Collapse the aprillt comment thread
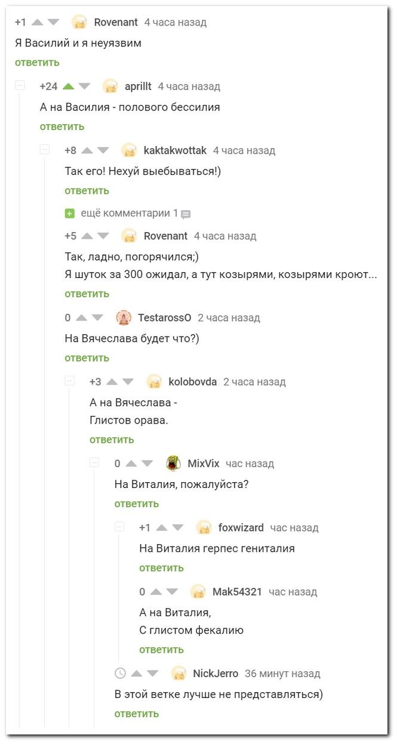The height and width of the screenshot is (741, 394). tap(20, 86)
